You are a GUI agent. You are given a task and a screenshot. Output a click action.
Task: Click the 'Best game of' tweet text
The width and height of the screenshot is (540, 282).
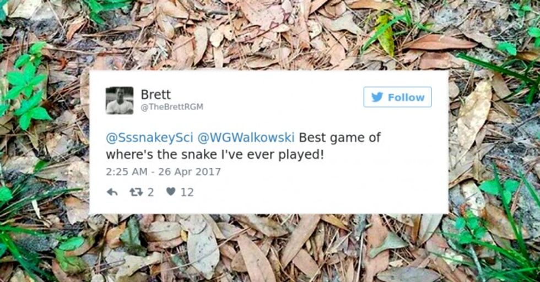pyautogui.click(x=339, y=138)
